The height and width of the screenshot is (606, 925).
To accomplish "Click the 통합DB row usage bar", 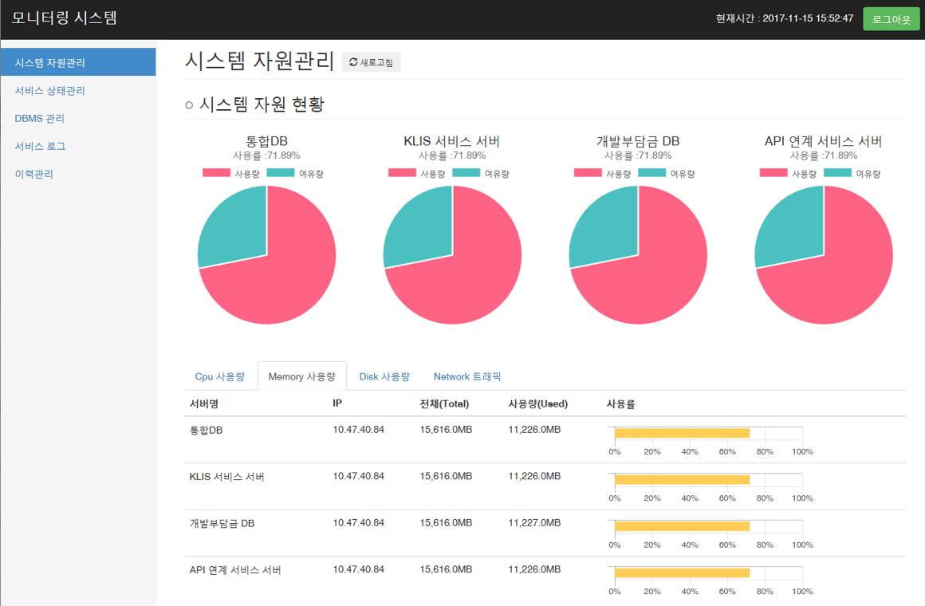I will tap(682, 433).
